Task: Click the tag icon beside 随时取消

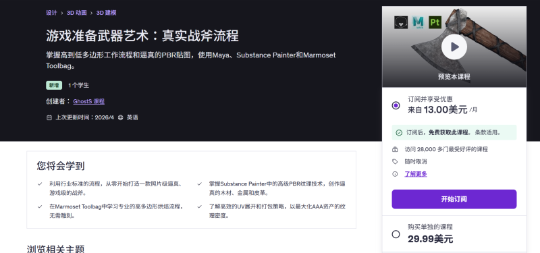Action: (395, 162)
